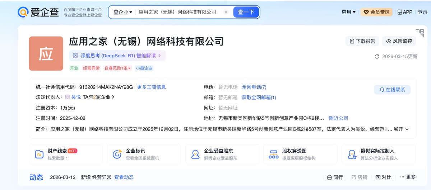Click 登录 to log in
Image resolution: width=431 pixels, height=190 pixels.
pos(423,12)
